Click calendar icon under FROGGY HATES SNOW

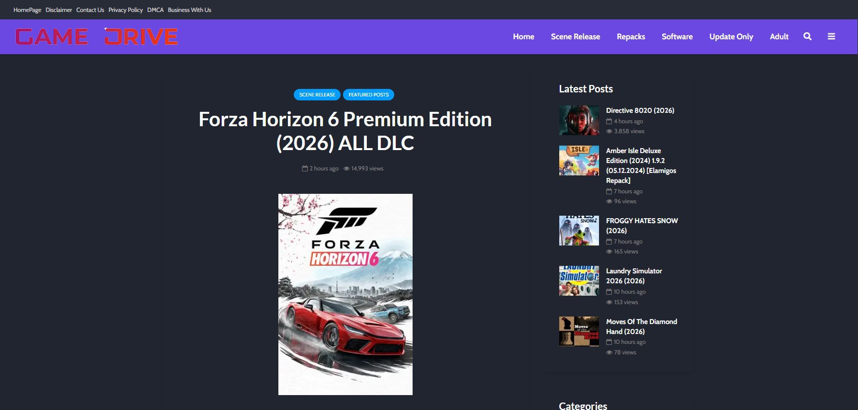tap(609, 242)
